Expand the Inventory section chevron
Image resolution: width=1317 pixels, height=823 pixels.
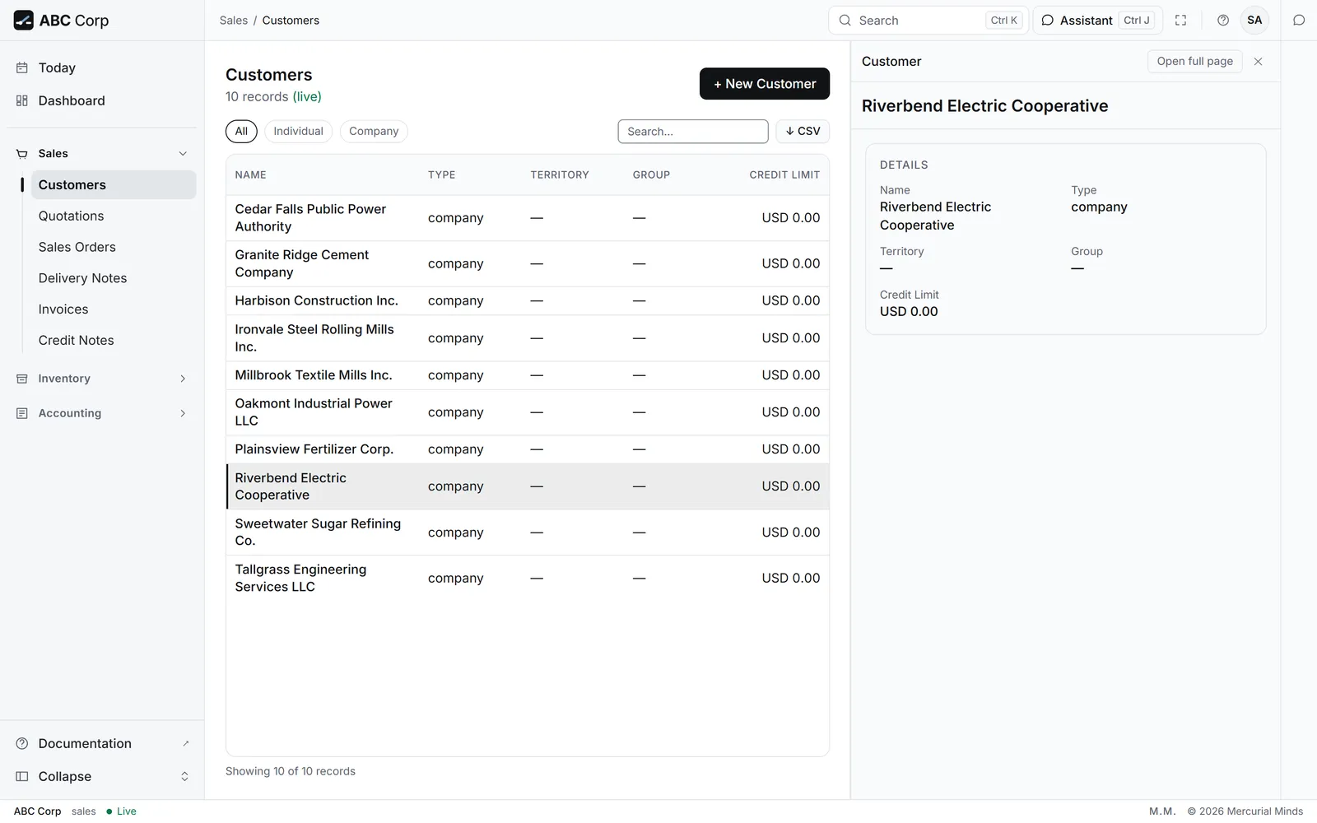tap(183, 379)
